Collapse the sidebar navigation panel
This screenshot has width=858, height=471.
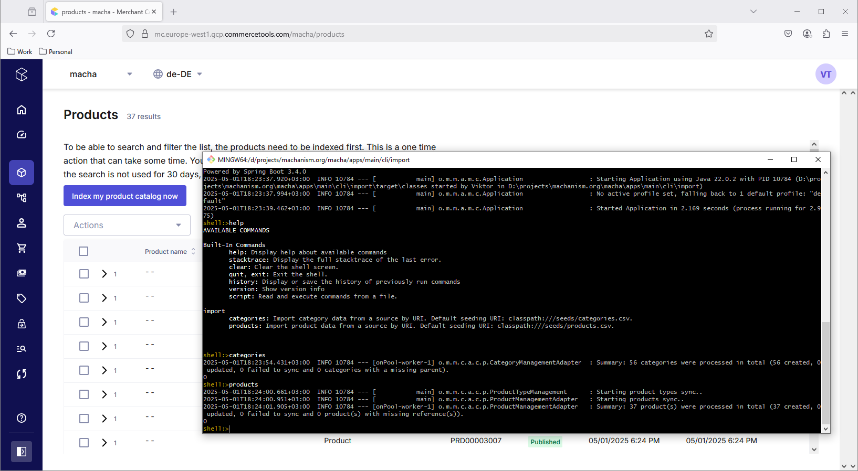pyautogui.click(x=22, y=452)
